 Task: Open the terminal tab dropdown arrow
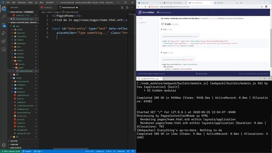point(168,79)
